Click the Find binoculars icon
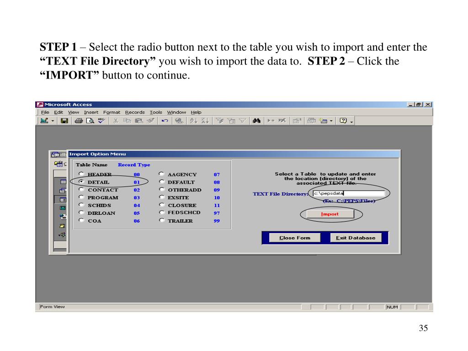 pos(256,121)
